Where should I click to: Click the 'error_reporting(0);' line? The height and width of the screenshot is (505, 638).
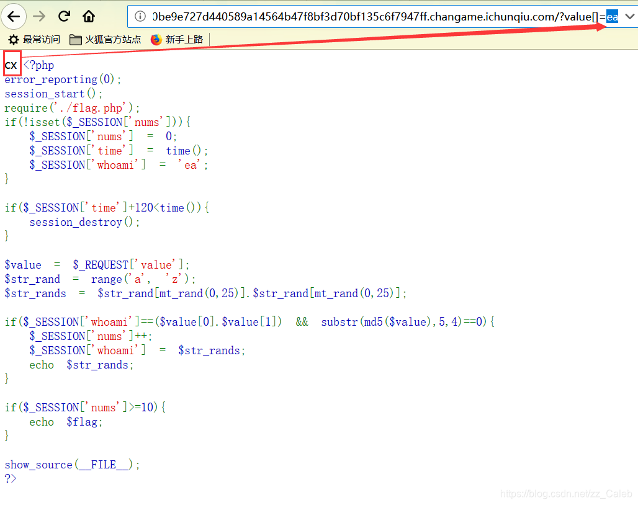pyautogui.click(x=63, y=79)
